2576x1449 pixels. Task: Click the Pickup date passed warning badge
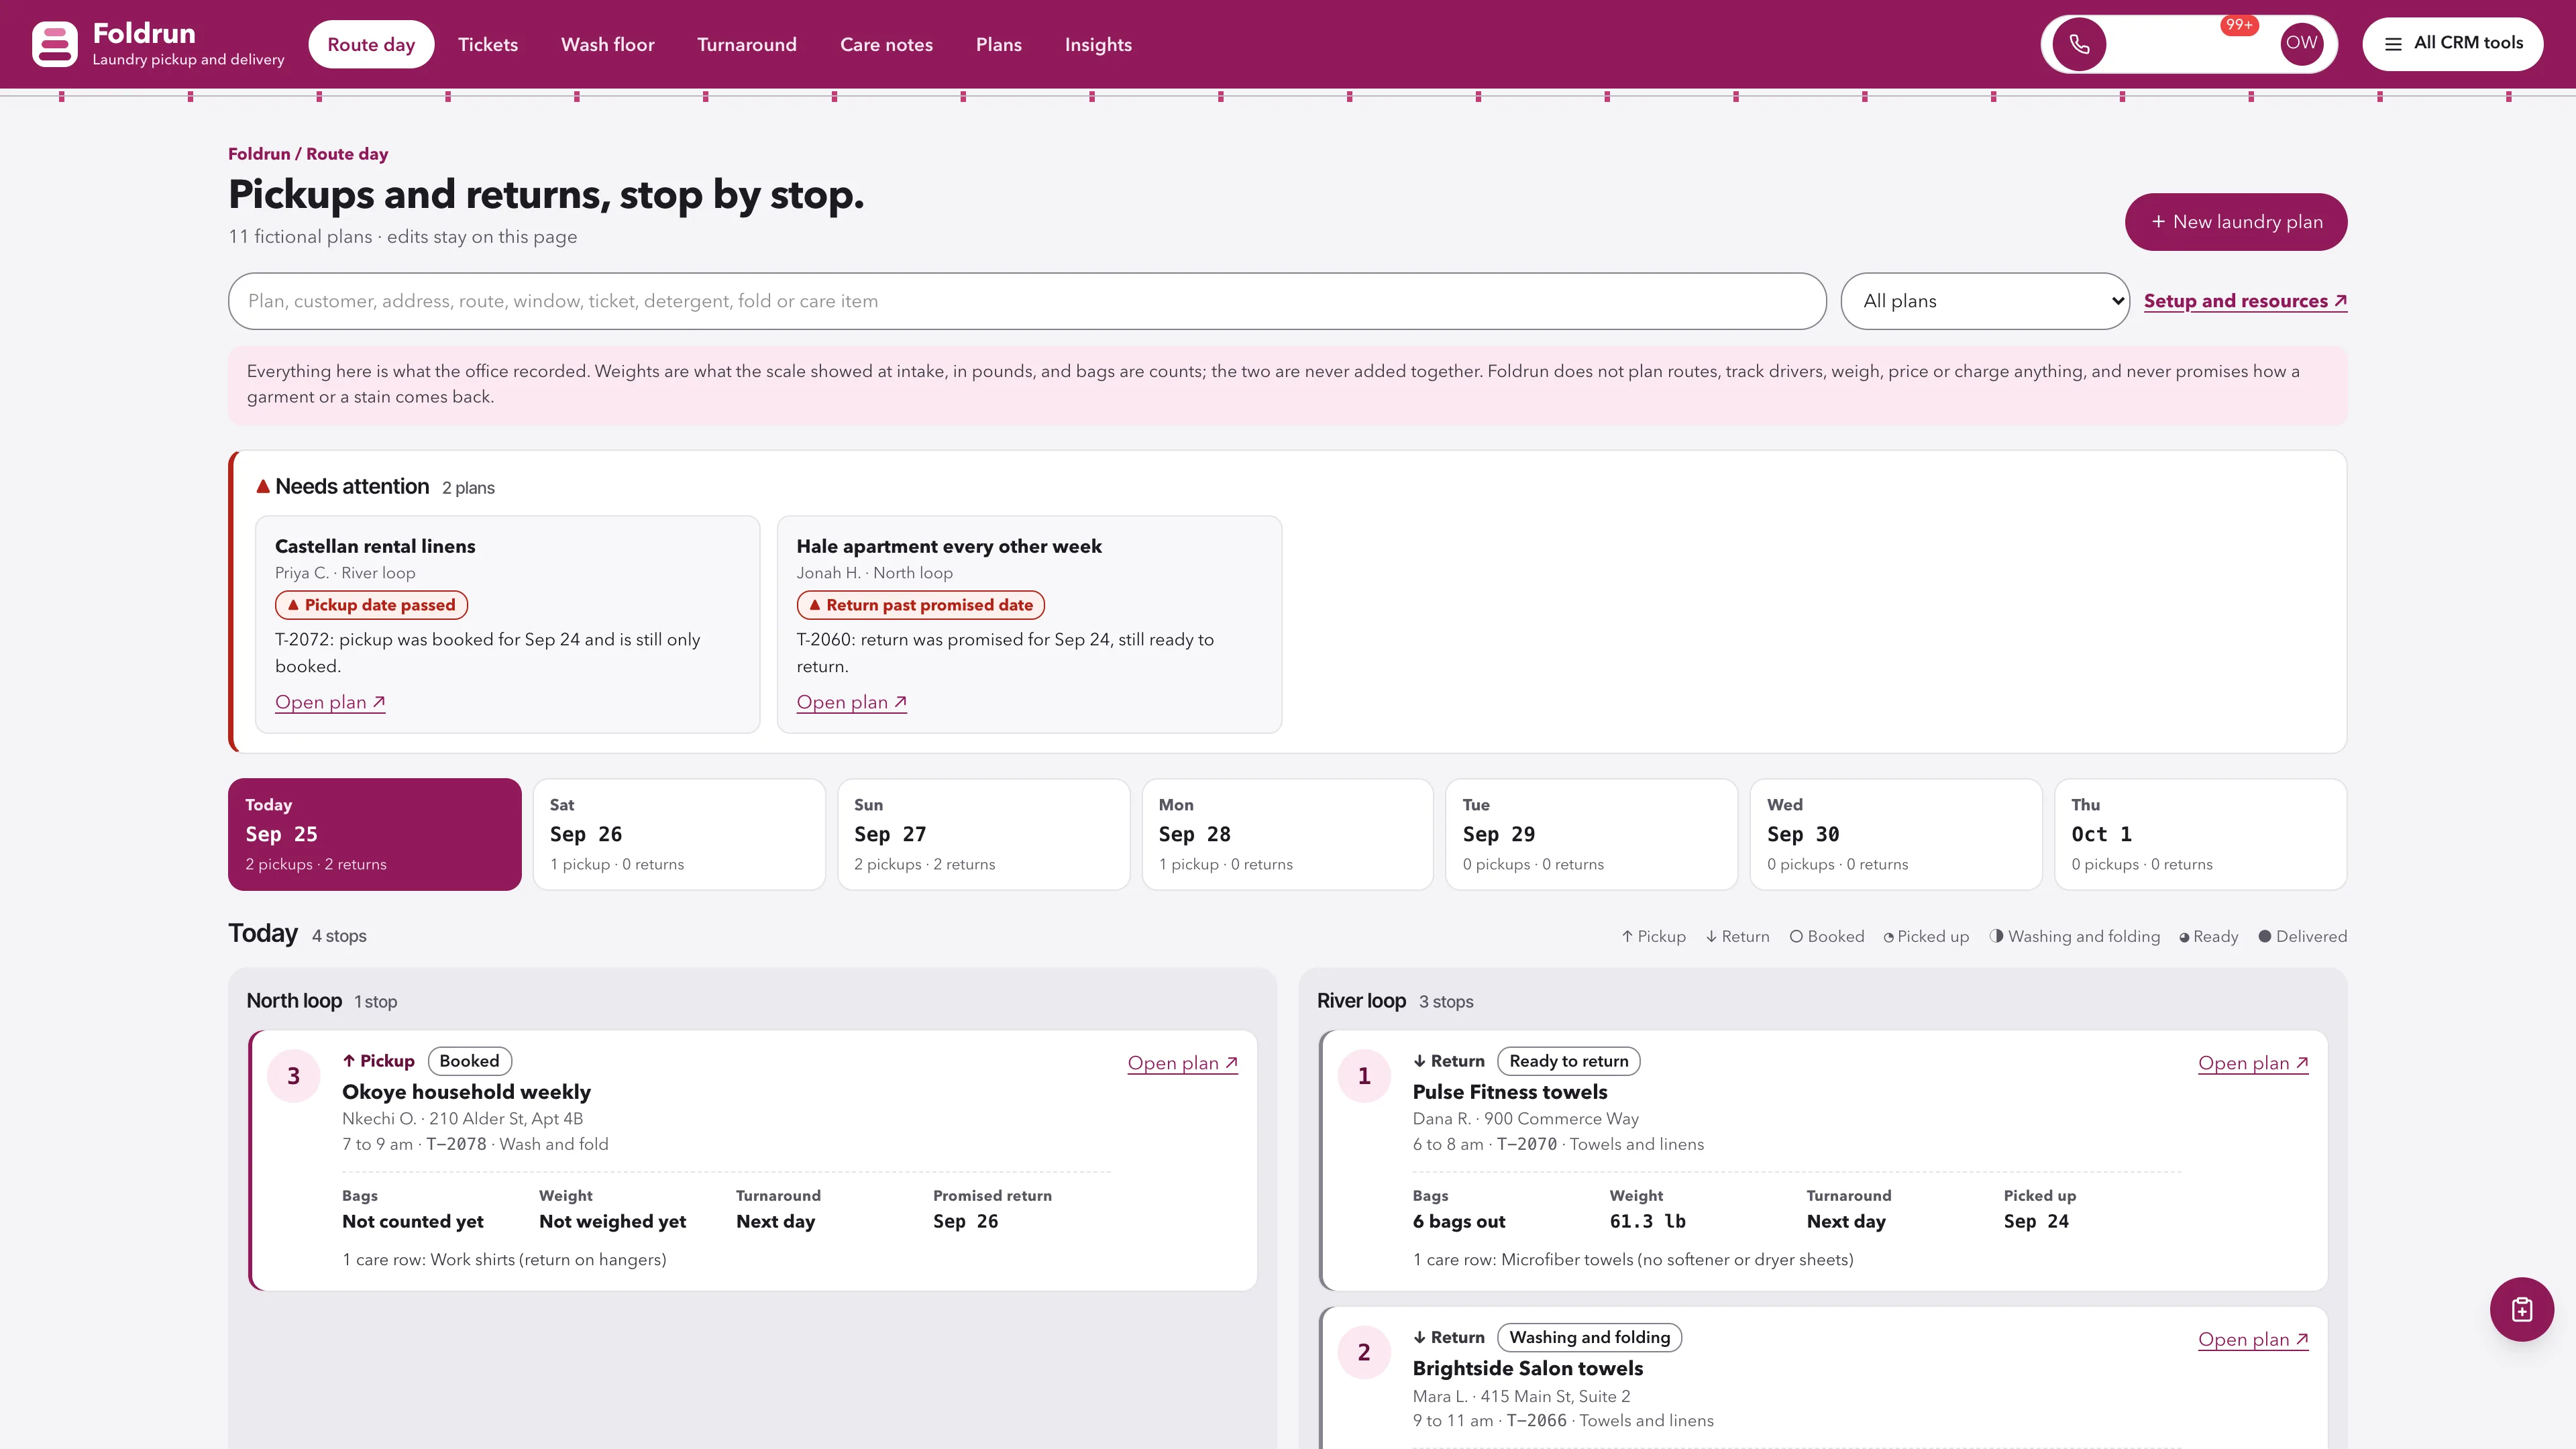(371, 605)
